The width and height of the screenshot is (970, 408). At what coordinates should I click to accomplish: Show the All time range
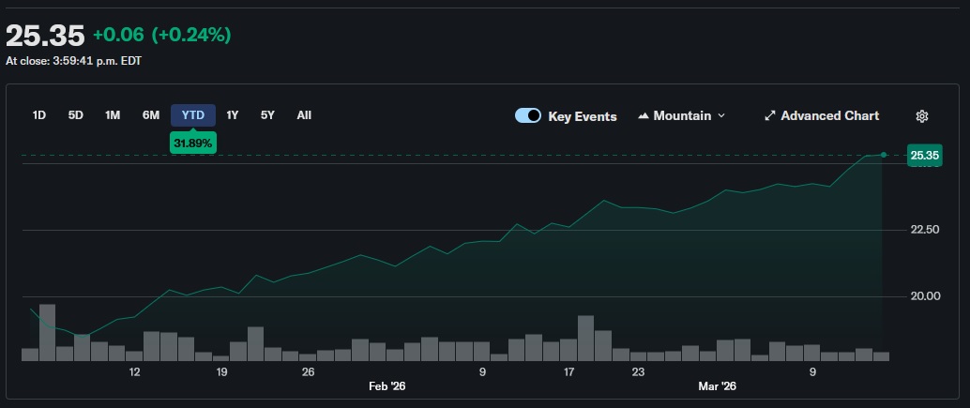tap(304, 115)
